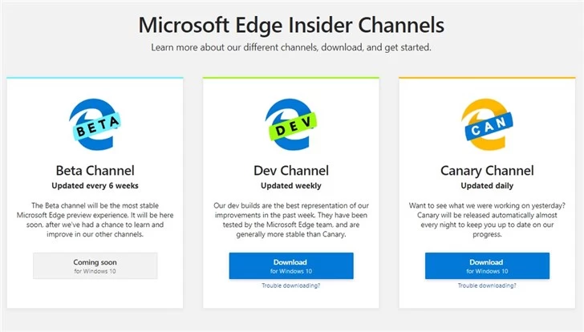Open Canary channel 'Trouble downloading?' link
Viewport: 584px width, 332px height.
[487, 285]
